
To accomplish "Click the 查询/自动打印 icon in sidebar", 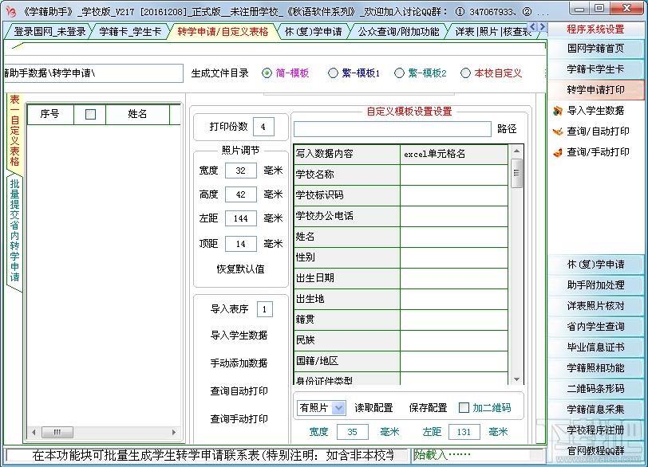I will pyautogui.click(x=558, y=131).
